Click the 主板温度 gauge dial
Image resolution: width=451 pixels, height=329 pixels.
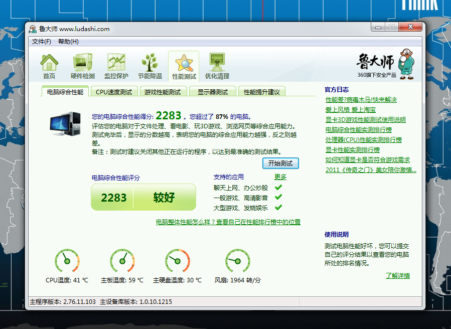click(122, 261)
